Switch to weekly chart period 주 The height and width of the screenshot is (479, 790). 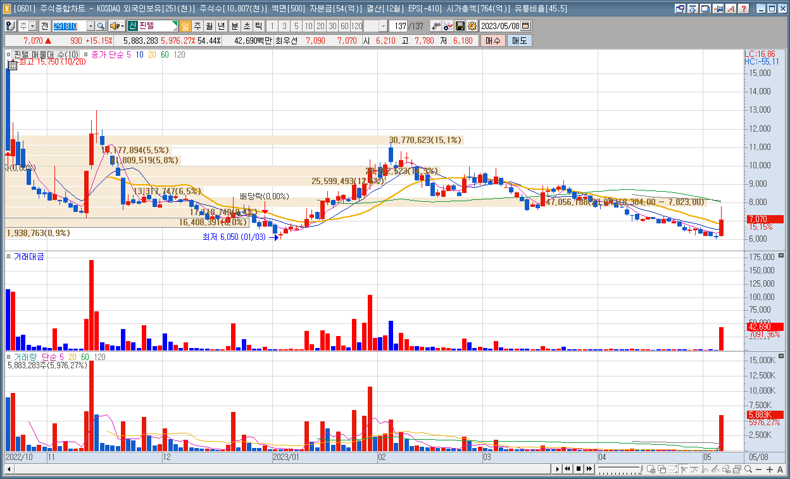[x=197, y=26]
